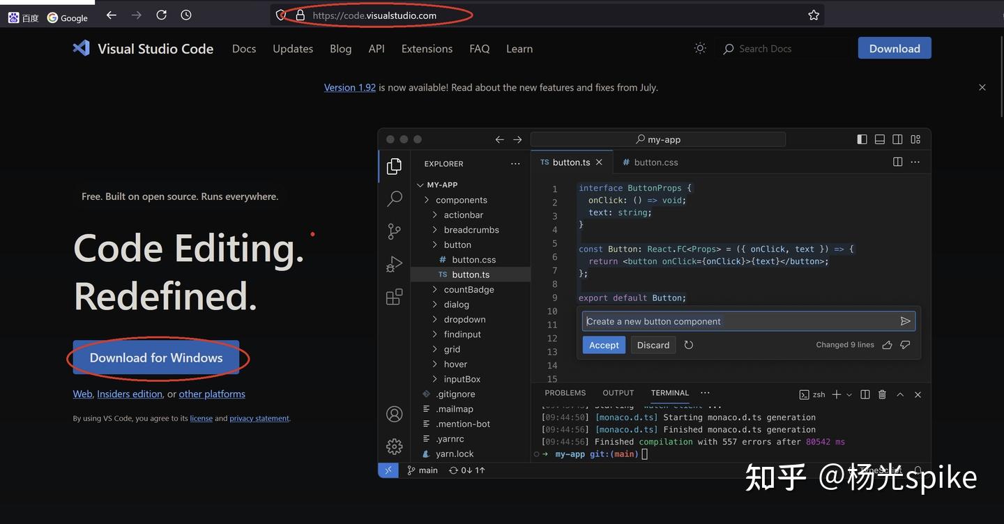Select the Source Control icon
This screenshot has height=524, width=1004.
click(x=395, y=231)
